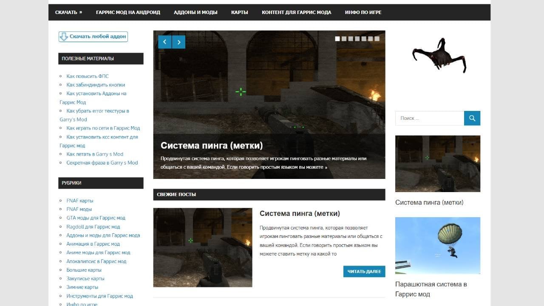Image resolution: width=544 pixels, height=306 pixels.
Task: Open the Карты menu item
Action: coord(240,12)
